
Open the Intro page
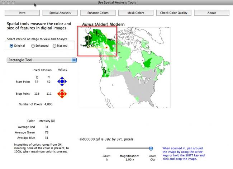[22, 13]
